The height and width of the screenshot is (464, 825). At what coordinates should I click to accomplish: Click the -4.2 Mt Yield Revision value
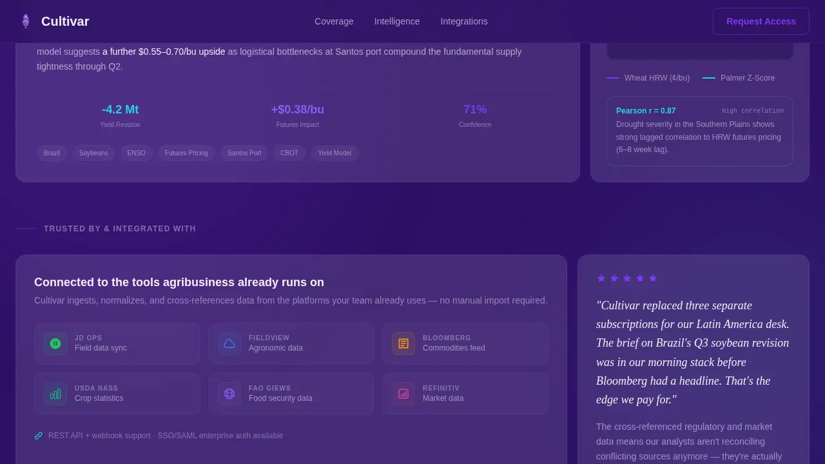click(121, 110)
